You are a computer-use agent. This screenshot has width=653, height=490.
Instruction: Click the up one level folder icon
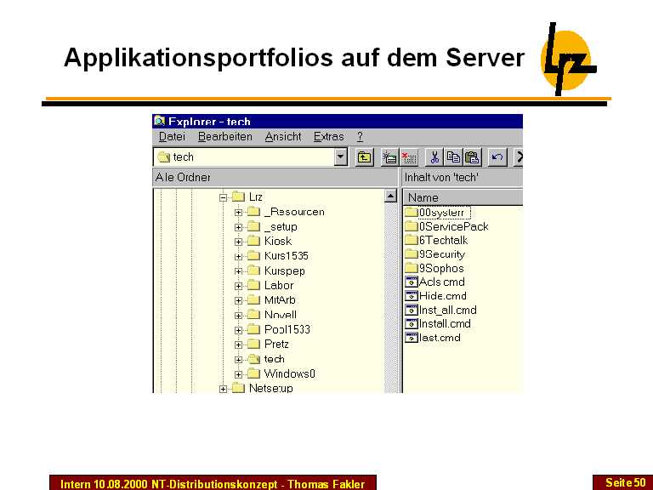(364, 157)
